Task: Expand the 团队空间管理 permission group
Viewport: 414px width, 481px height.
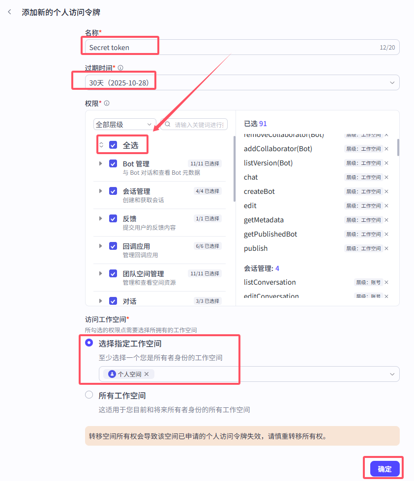Action: [101, 273]
